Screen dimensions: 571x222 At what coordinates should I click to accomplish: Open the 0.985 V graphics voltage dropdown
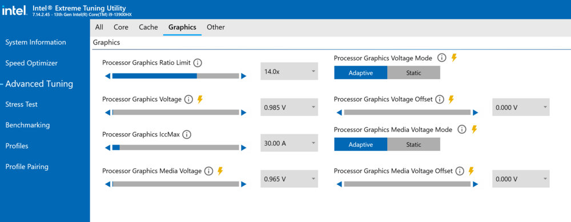(289, 108)
